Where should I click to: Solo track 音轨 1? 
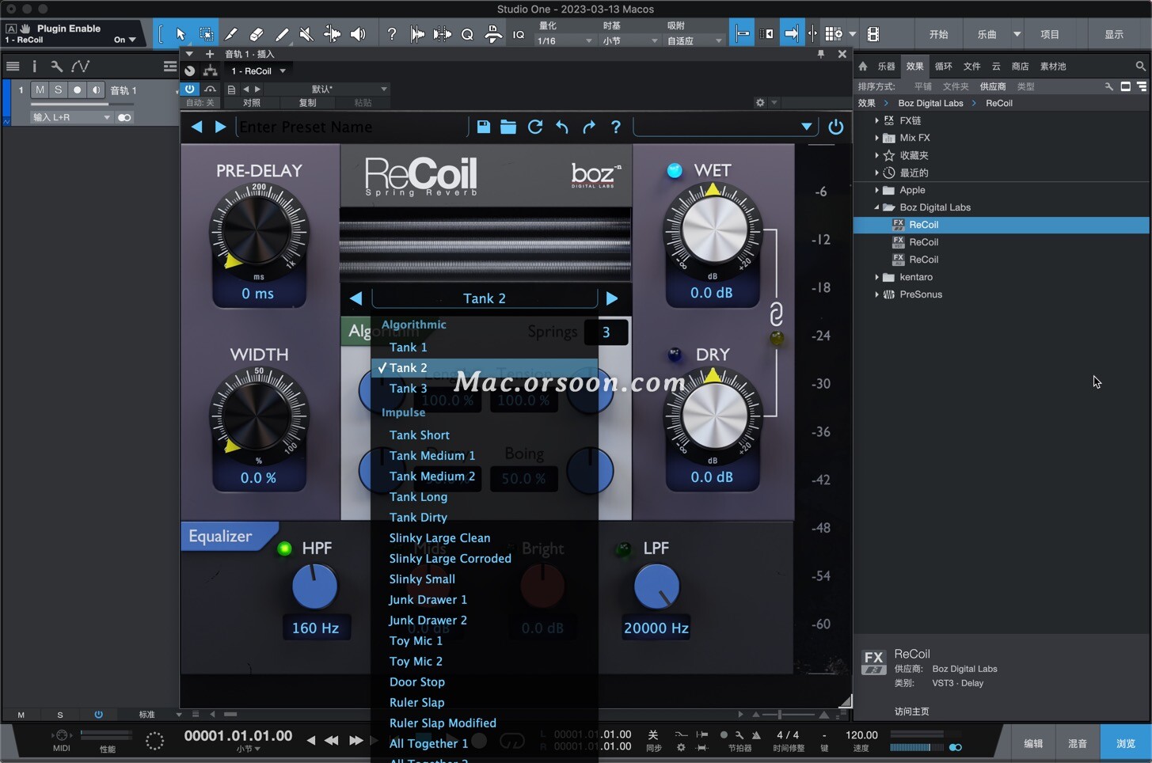click(57, 89)
